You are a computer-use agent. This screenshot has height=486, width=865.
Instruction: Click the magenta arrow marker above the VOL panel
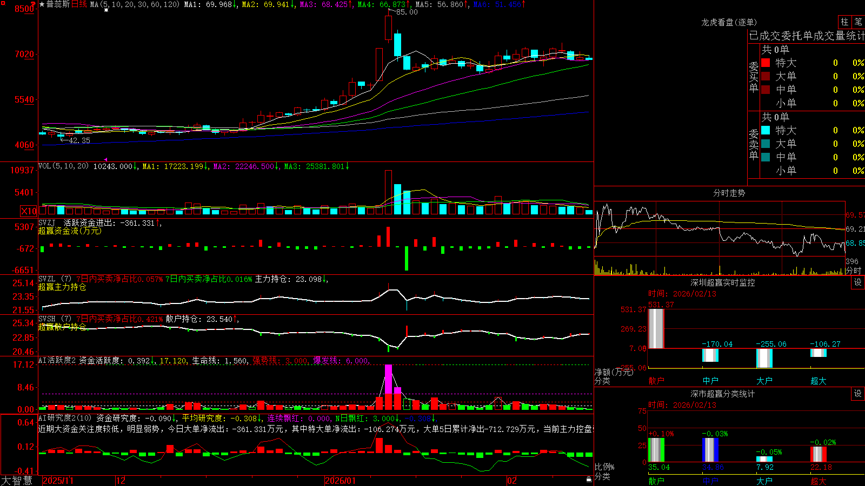tap(105, 159)
